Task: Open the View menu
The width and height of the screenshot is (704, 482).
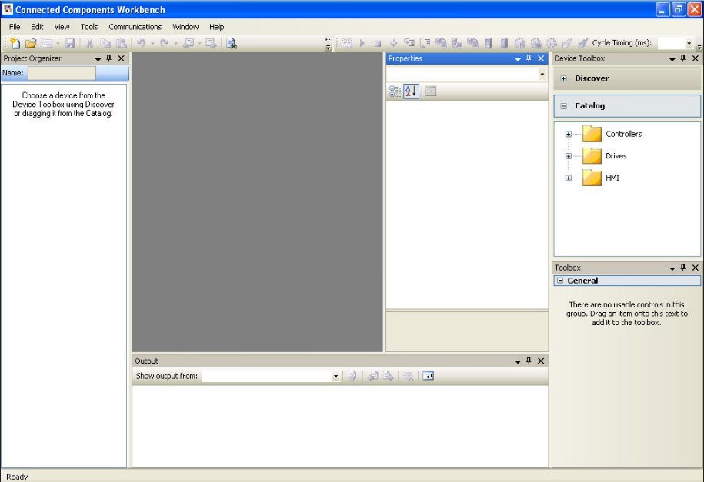Action: coord(62,27)
